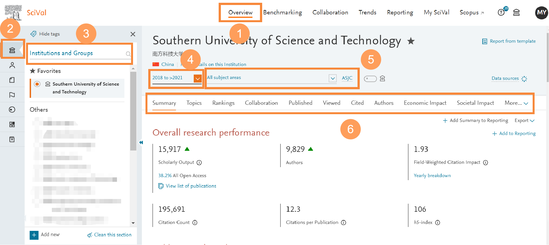
Task: Open My SciVal
Action: (x=436, y=12)
